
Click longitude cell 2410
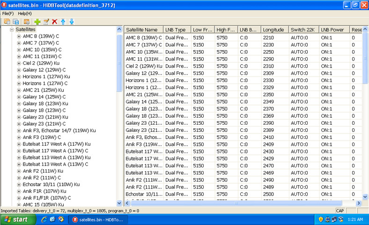point(268,137)
